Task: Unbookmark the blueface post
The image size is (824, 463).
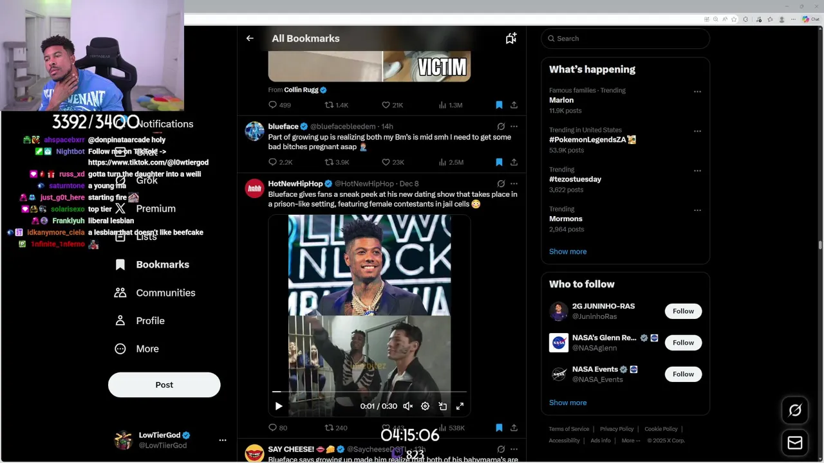Action: [499, 162]
